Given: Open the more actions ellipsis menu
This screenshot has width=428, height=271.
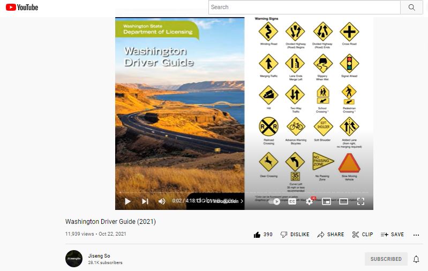Looking at the screenshot, I should [x=416, y=235].
